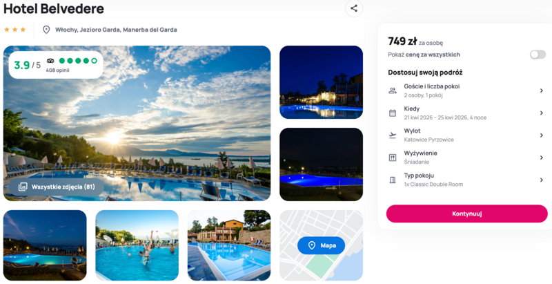Click the meal icon next to Wyżywienie

393,158
